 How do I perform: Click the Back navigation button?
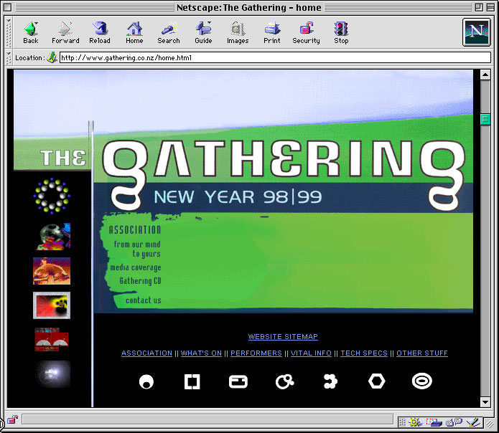coord(31,32)
